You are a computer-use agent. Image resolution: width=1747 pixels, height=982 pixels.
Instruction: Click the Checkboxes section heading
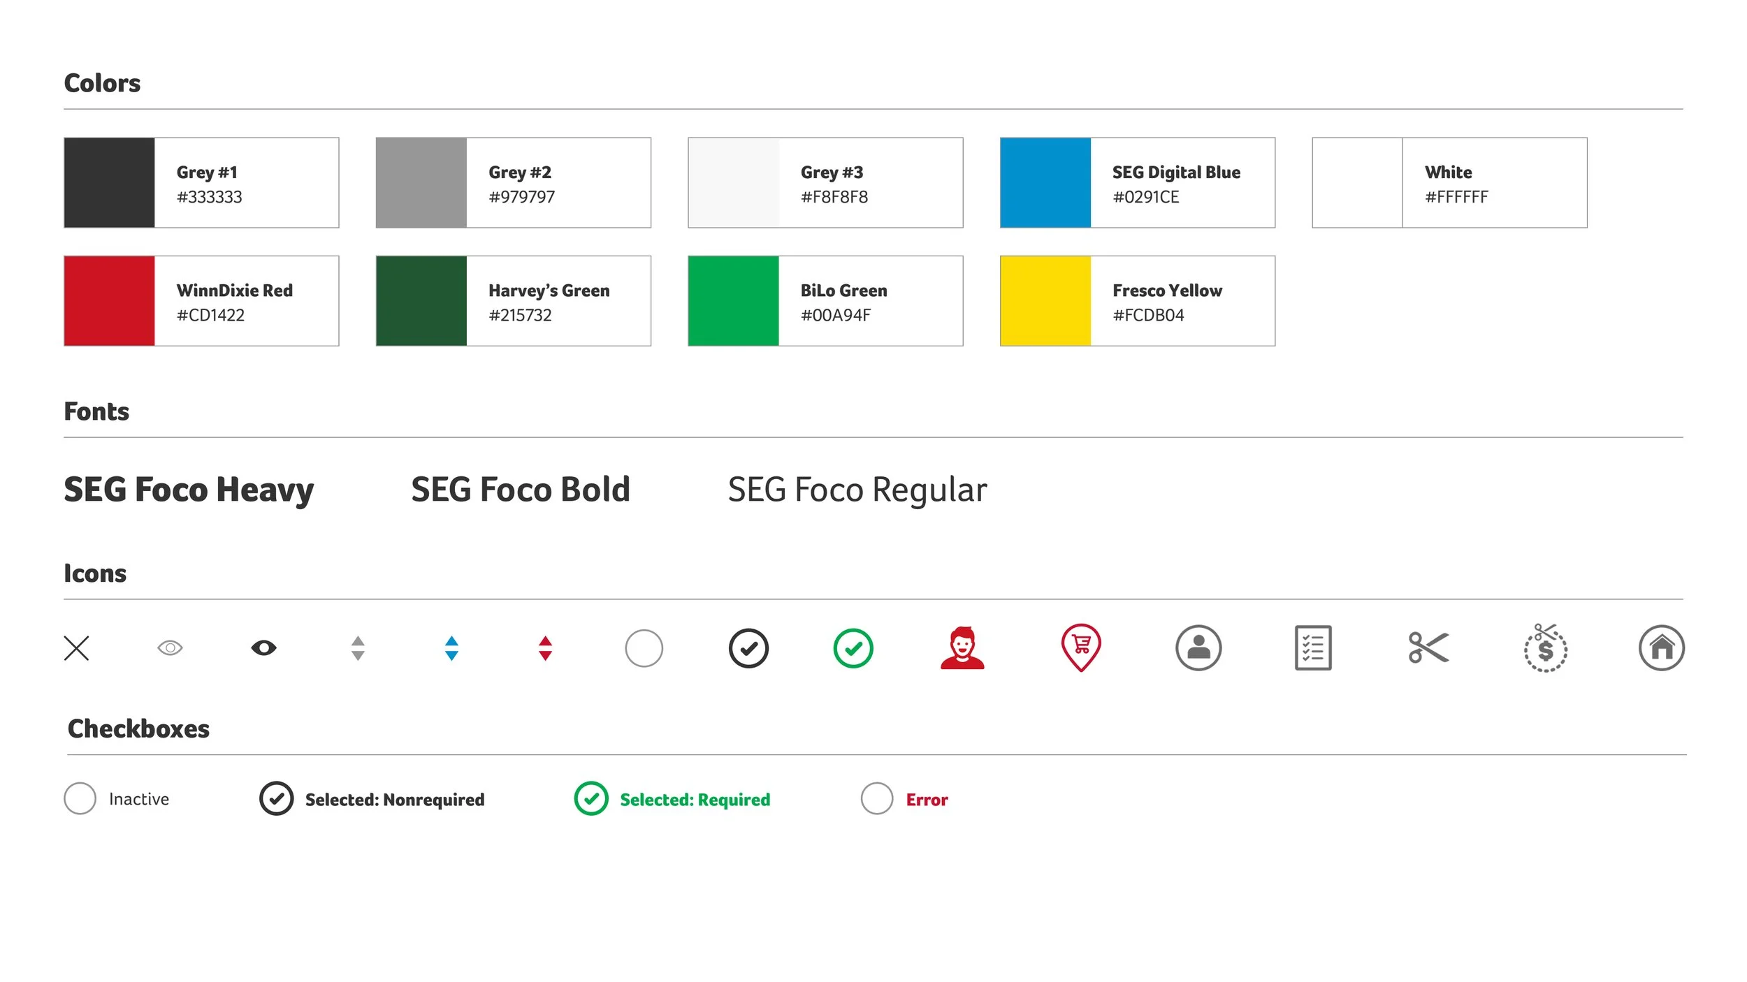(x=138, y=729)
